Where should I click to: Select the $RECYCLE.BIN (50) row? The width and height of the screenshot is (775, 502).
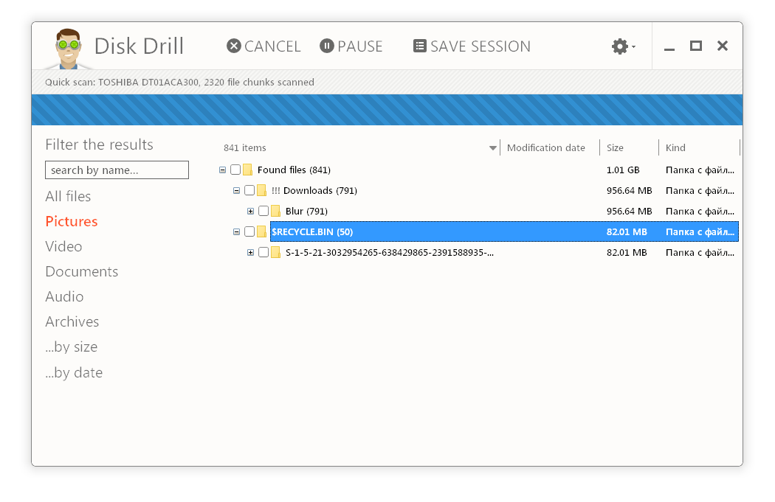(504, 232)
